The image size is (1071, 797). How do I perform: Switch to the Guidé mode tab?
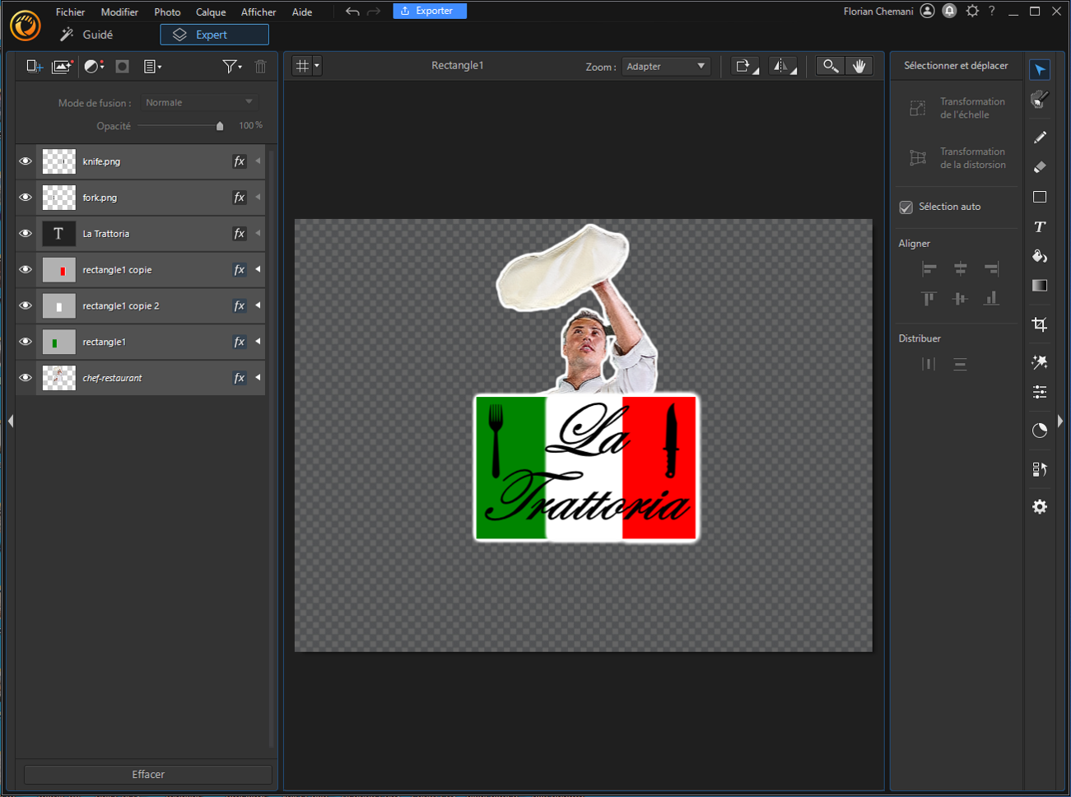87,35
